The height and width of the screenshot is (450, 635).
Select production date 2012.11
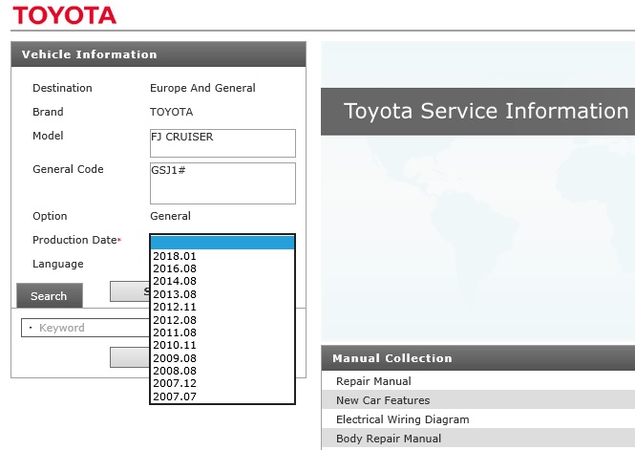pyautogui.click(x=222, y=307)
